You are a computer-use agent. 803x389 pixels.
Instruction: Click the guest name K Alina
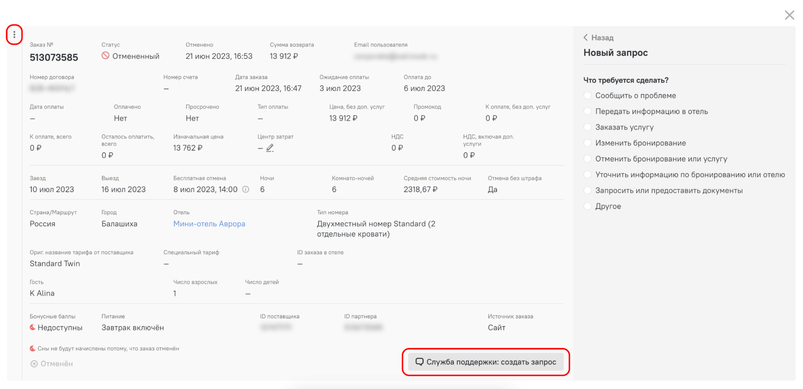coord(42,294)
